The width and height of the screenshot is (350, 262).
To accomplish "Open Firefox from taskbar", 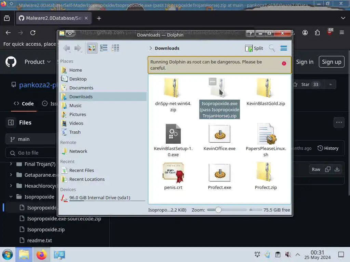I will 41,254.
